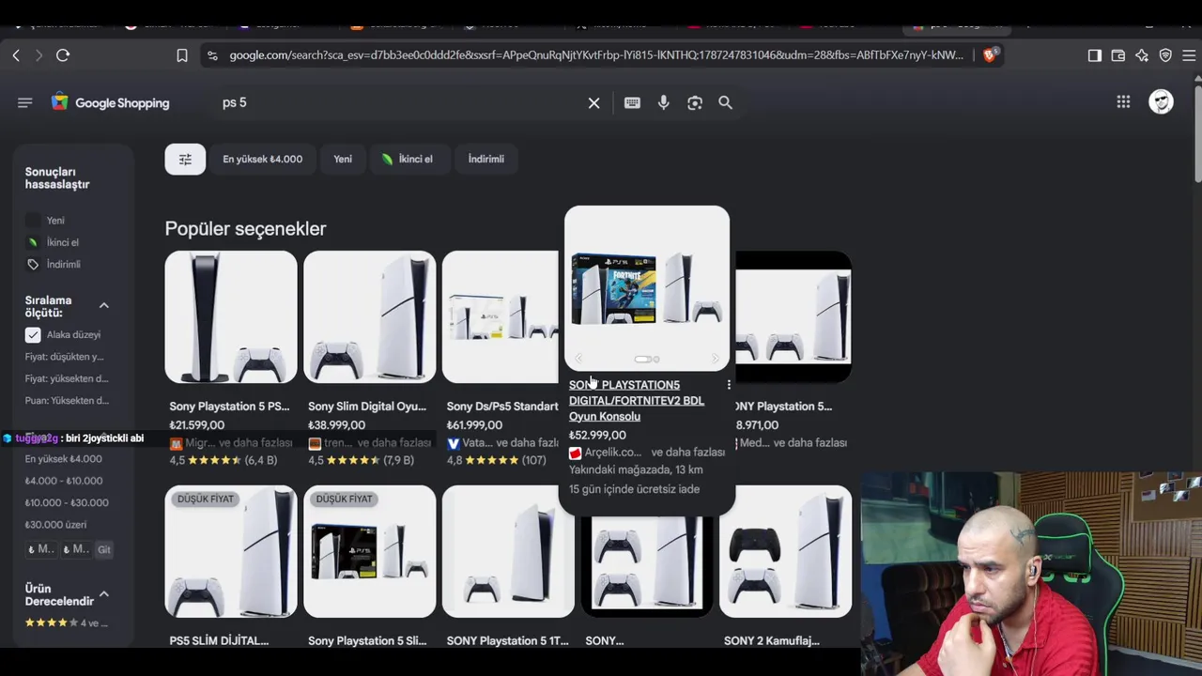
Task: Click the browser address bar URL
Action: 596,55
